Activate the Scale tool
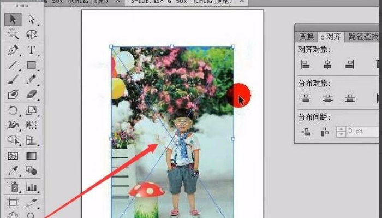The image size is (382, 218). click(31, 110)
